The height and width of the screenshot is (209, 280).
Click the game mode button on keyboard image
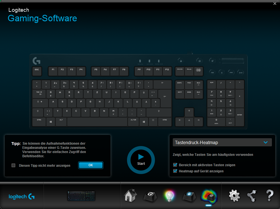pyautogui.click(x=181, y=61)
